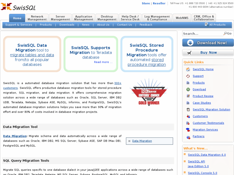The image size is (234, 175).
Task: Open the 300+ customers link
Action: point(62,85)
